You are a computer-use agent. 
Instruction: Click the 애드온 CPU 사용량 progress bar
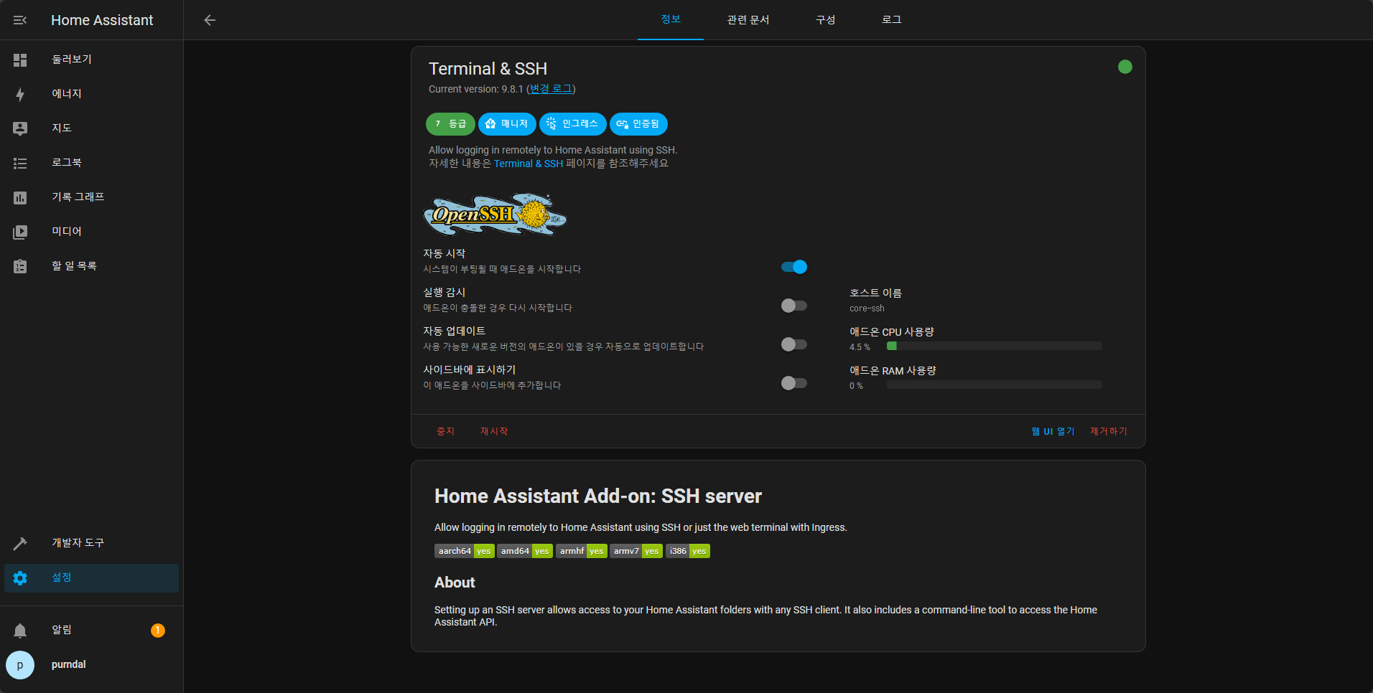[995, 346]
